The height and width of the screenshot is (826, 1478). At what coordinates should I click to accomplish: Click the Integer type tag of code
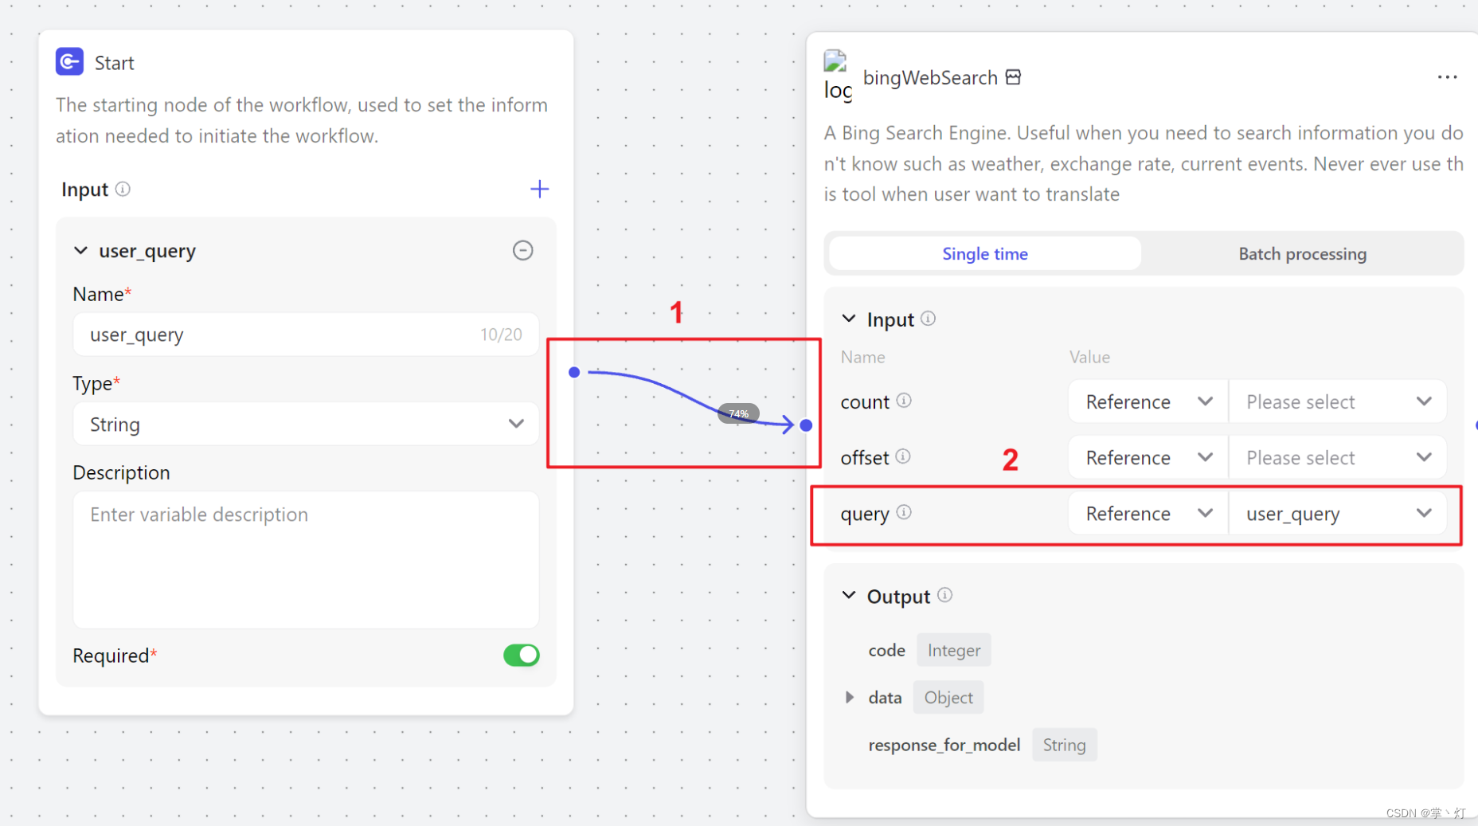click(x=953, y=650)
